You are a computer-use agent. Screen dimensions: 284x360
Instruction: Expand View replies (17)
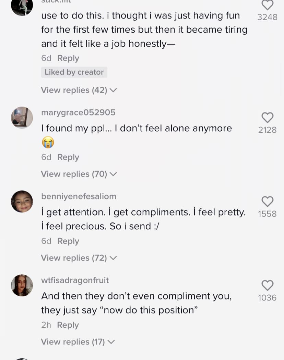point(78,342)
